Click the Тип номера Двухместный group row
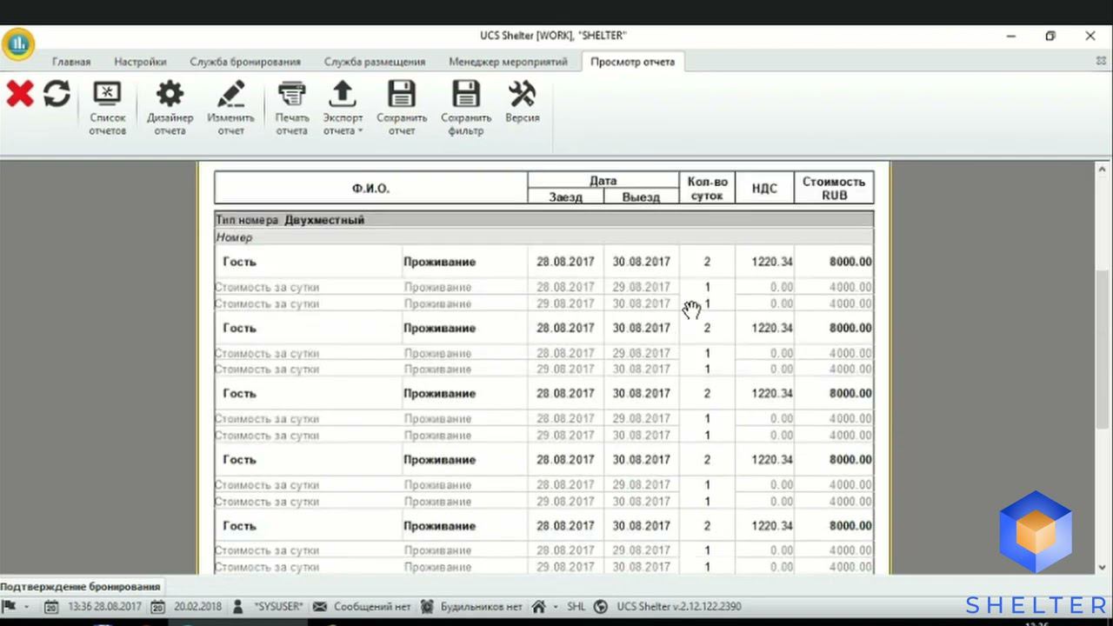The width and height of the screenshot is (1113, 626). coord(544,220)
